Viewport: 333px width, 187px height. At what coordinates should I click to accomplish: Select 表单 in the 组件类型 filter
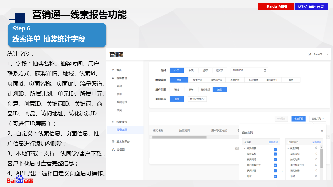[191, 89]
